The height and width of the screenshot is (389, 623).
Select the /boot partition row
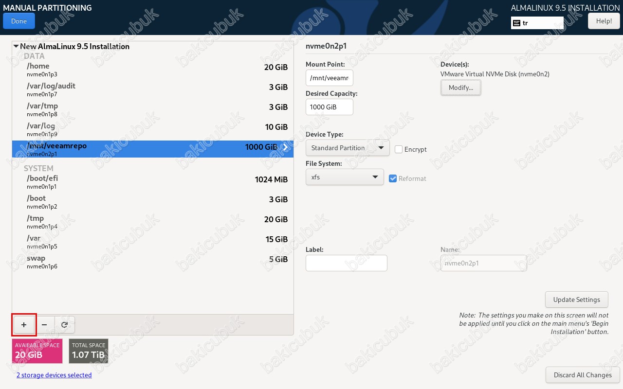(x=153, y=202)
